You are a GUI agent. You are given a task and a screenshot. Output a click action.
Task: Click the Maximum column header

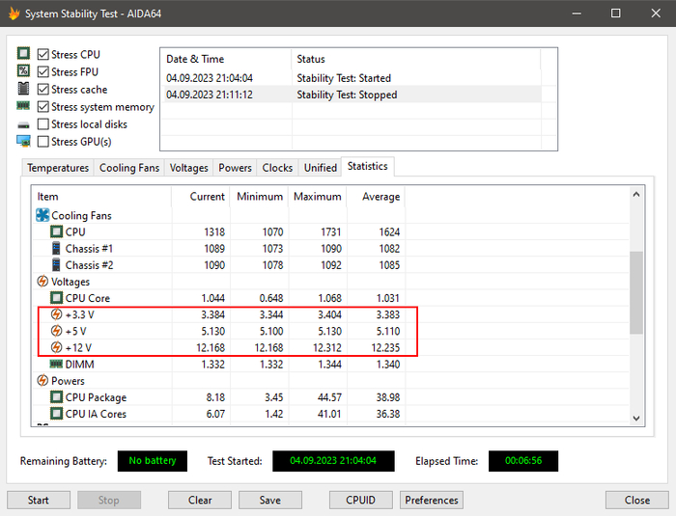coord(318,197)
